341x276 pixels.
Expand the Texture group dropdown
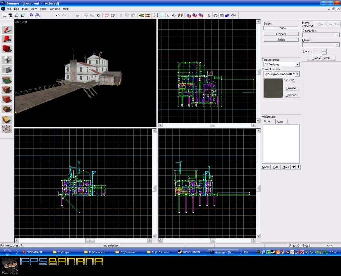coord(297,64)
